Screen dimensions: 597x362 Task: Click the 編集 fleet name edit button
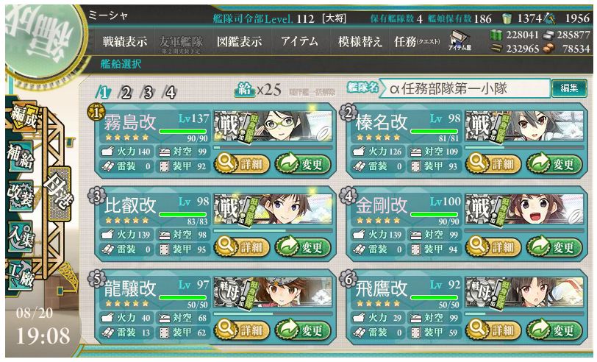click(569, 88)
